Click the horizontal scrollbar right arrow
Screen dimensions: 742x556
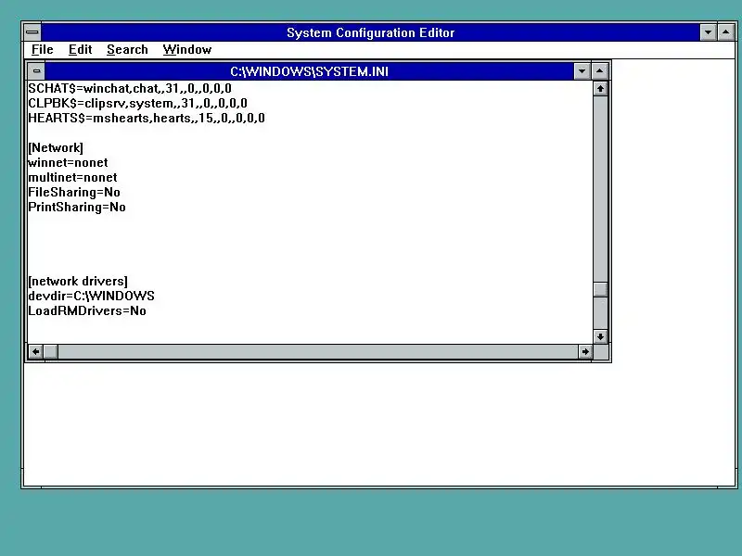click(x=585, y=352)
